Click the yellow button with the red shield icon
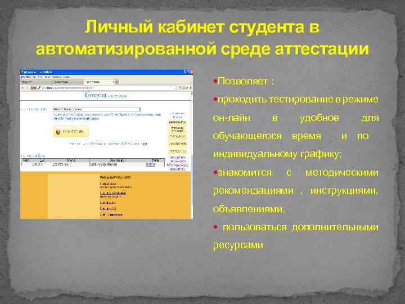 pyautogui.click(x=71, y=132)
